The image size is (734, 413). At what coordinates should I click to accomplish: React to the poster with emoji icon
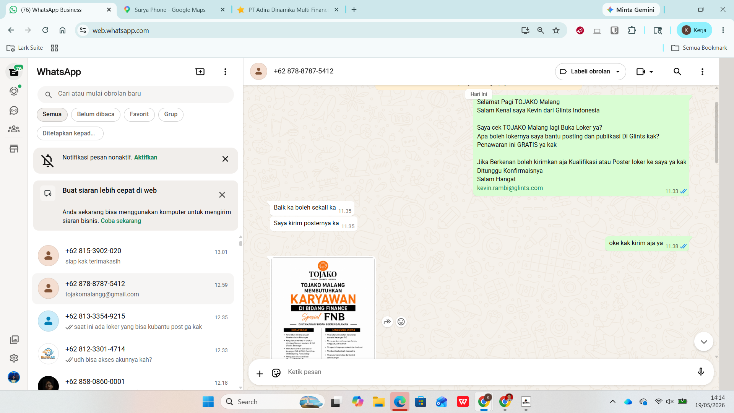pyautogui.click(x=401, y=322)
